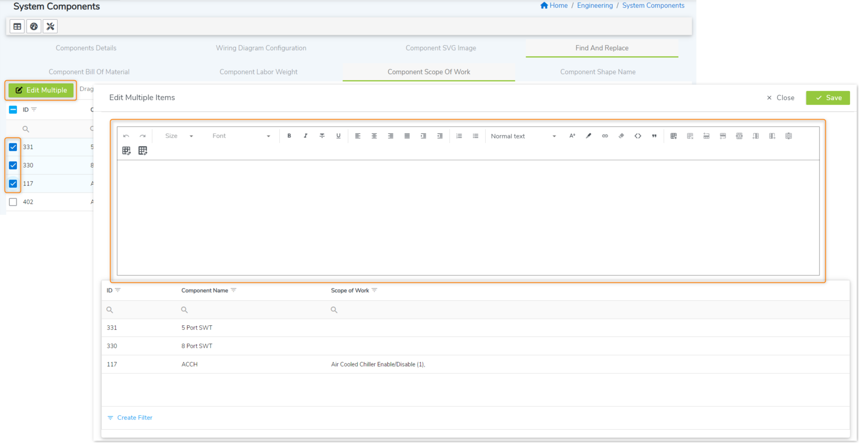Click the Component Name search field
Viewport: 859px width, 443px height.
click(251, 310)
